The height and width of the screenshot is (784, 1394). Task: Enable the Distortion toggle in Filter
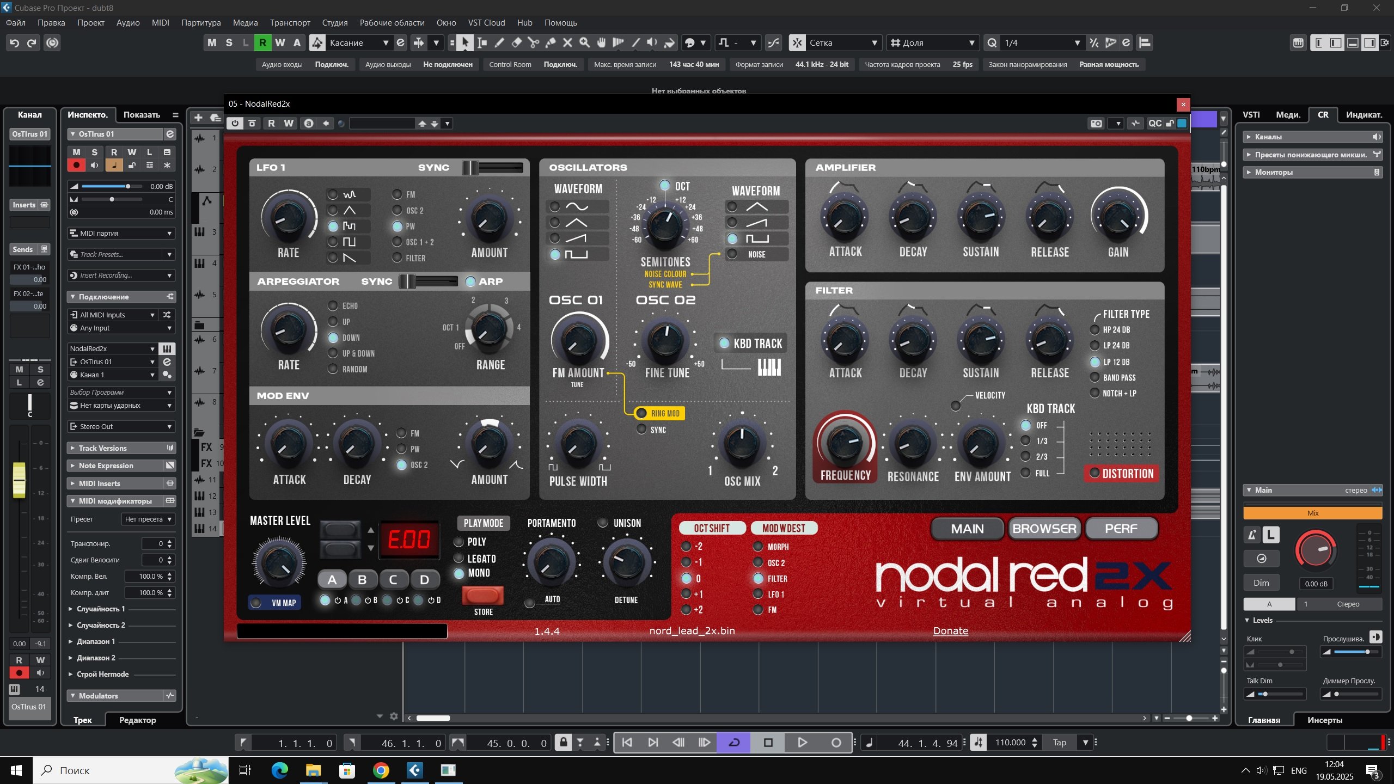(x=1094, y=473)
